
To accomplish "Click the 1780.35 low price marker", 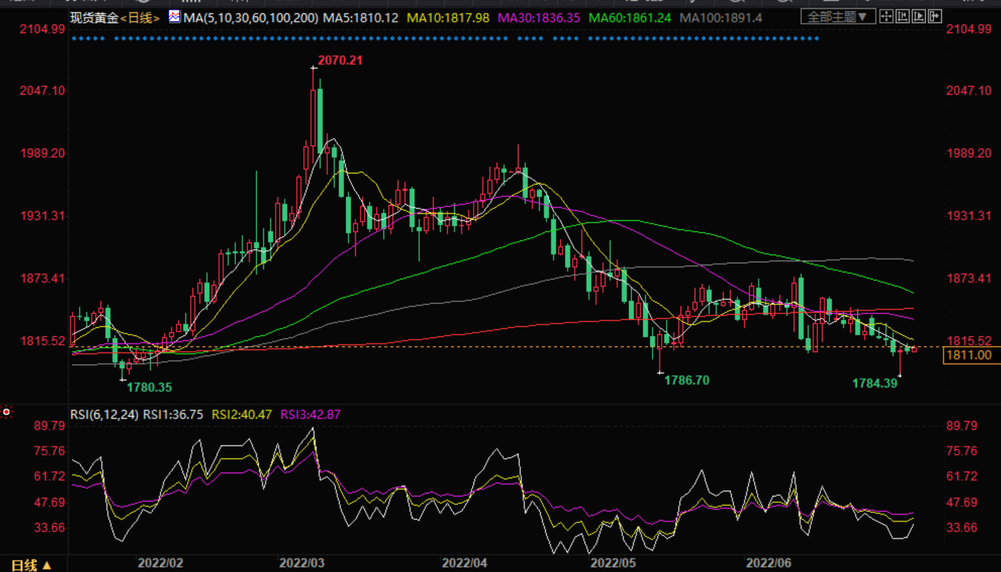I will click(149, 388).
